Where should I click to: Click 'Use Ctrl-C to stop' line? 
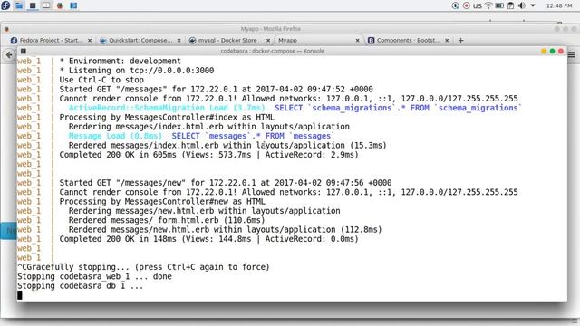click(x=101, y=80)
